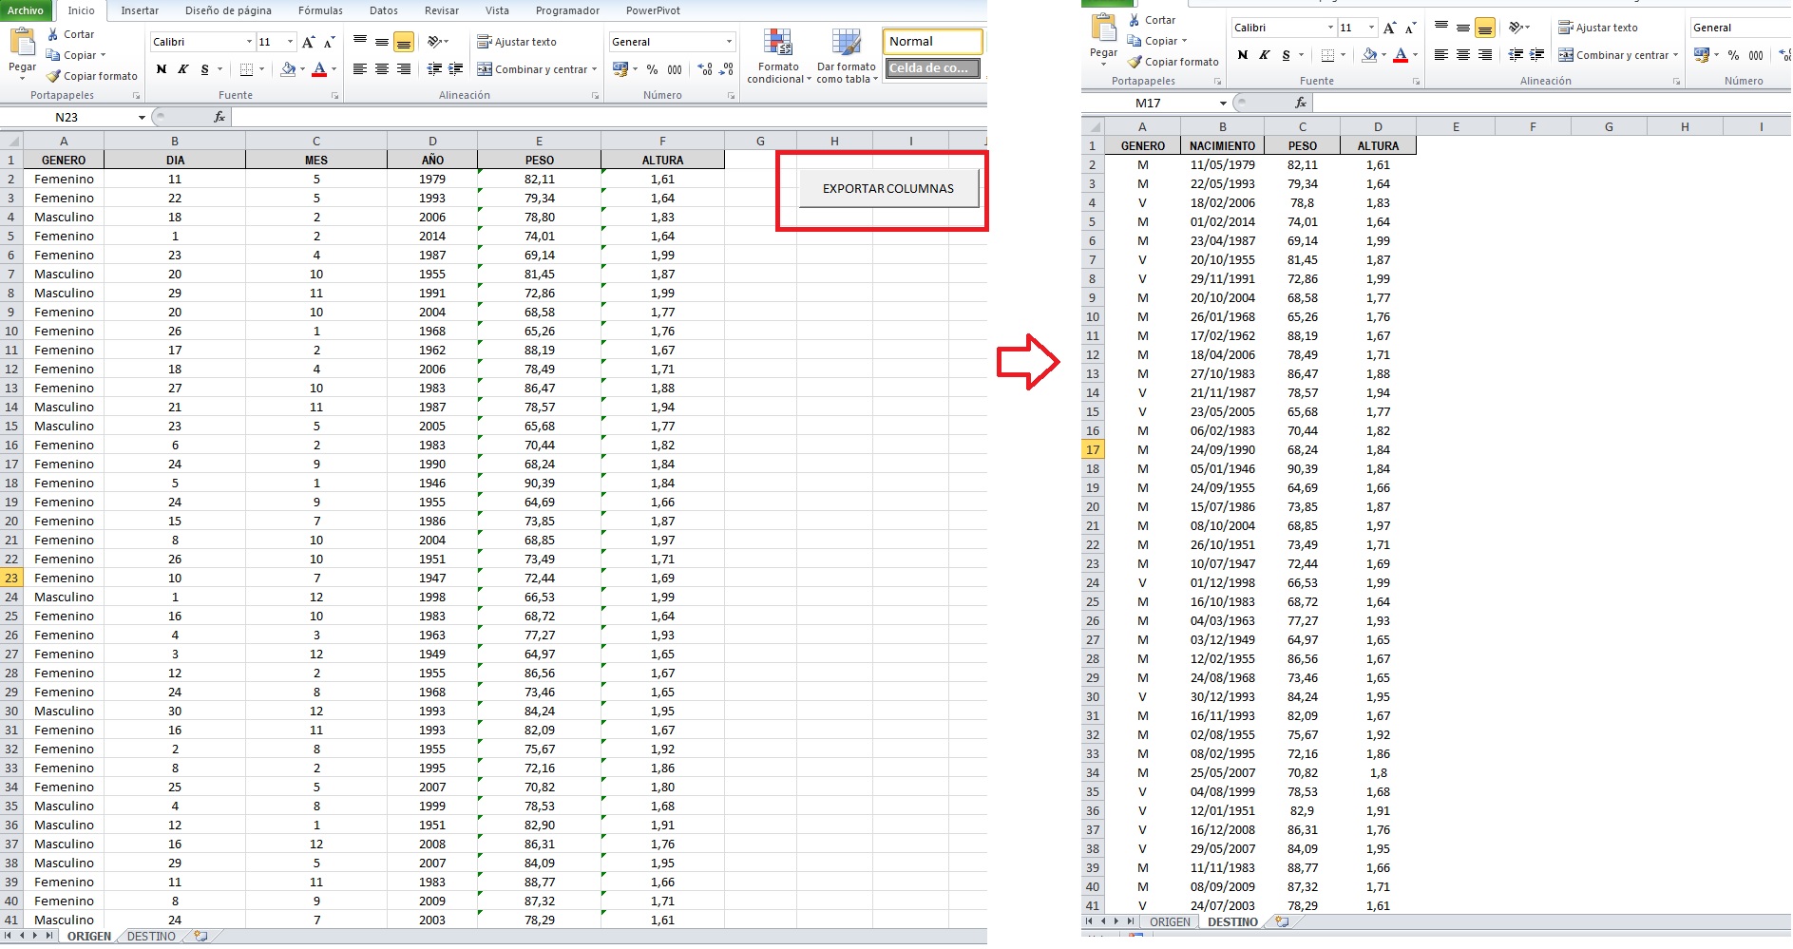Expand the General number format dropdown on left

click(729, 42)
